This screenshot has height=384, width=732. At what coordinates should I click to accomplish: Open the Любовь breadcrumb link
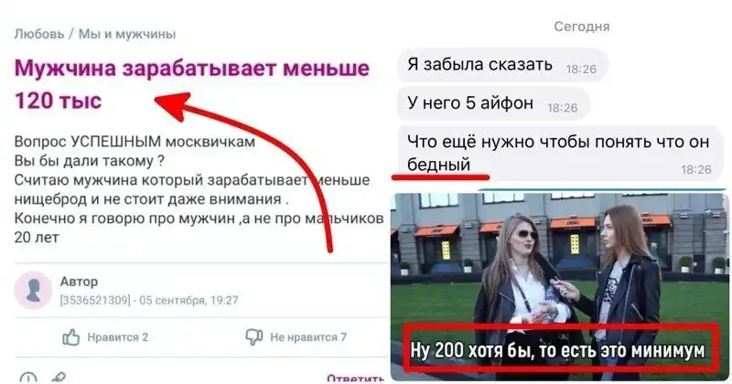39,34
